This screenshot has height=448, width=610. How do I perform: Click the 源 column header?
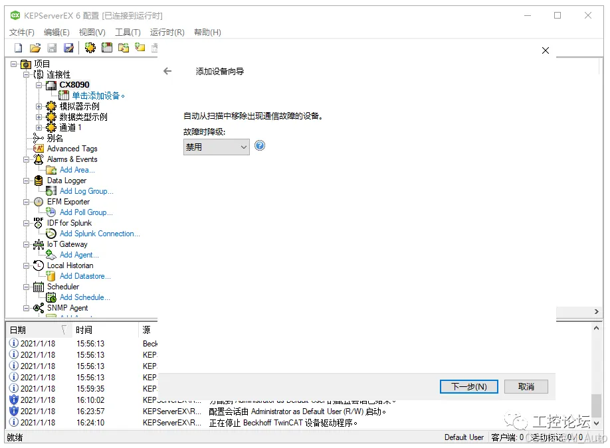(x=148, y=330)
